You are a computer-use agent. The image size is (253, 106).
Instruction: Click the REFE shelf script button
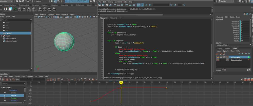click(20, 9)
